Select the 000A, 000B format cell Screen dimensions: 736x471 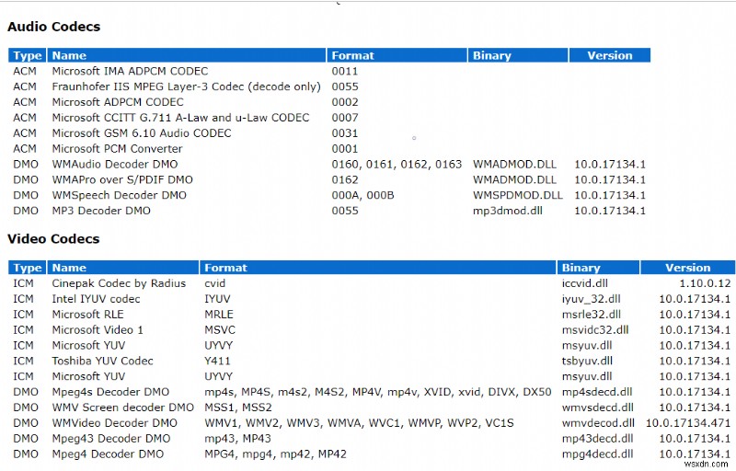(x=362, y=195)
